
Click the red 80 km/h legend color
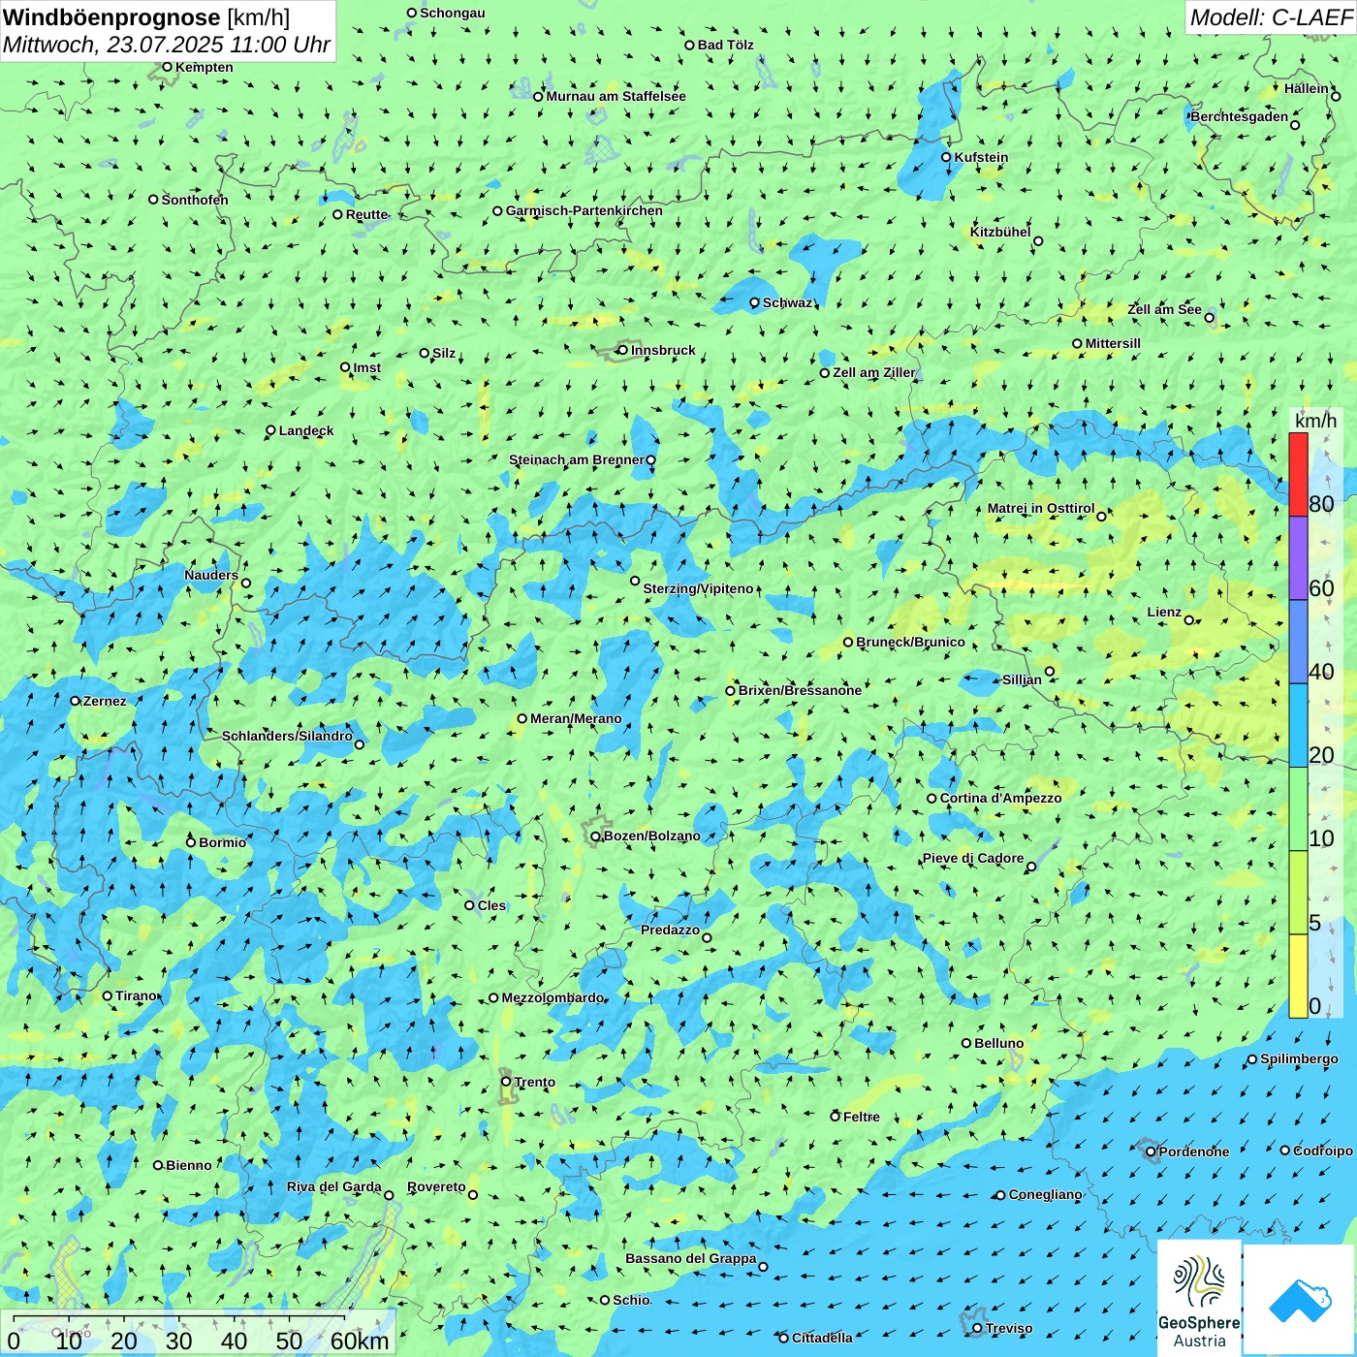[x=1298, y=474]
